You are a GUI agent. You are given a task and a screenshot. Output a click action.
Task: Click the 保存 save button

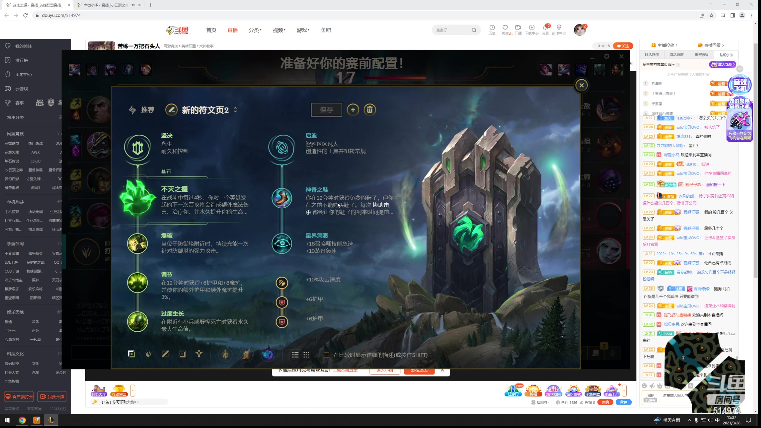click(x=326, y=110)
